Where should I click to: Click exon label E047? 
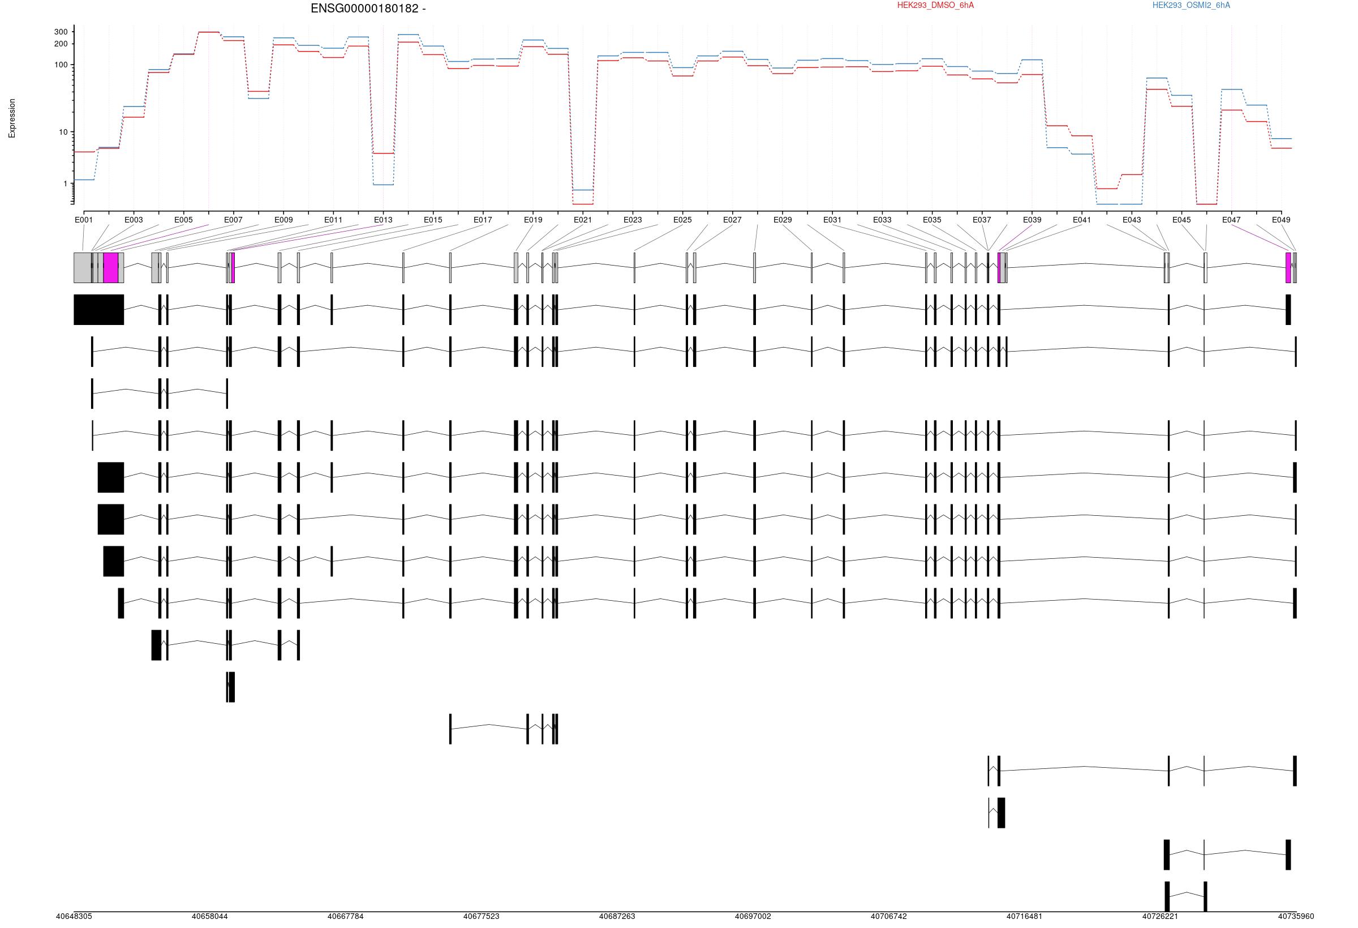[1231, 220]
